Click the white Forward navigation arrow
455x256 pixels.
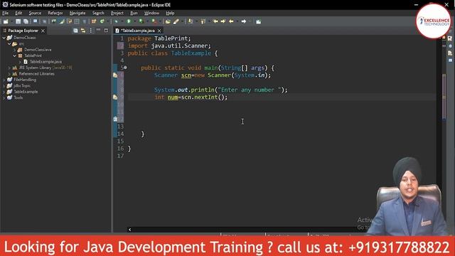244,21
